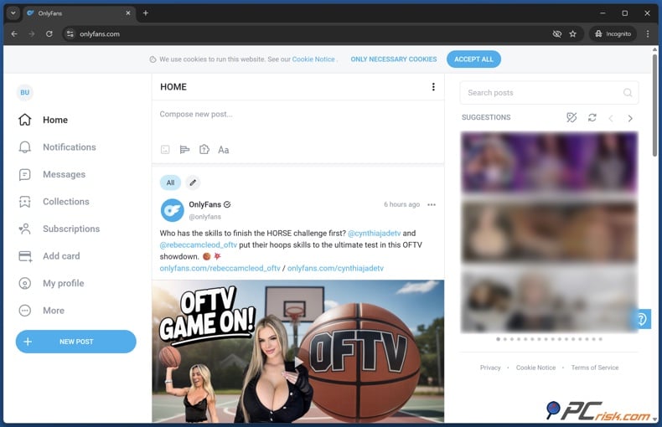The image size is (662, 427).
Task: Click the Subscriptions person-heart icon
Action: point(25,229)
